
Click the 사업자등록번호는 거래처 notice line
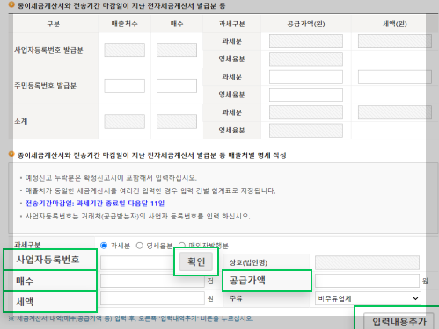pyautogui.click(x=138, y=216)
